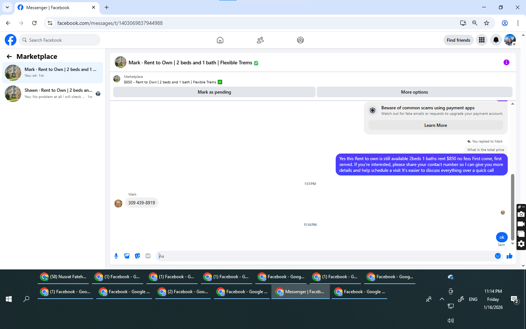This screenshot has width=526, height=329.
Task: Click the video record icon on side toolbar
Action: (x=521, y=224)
